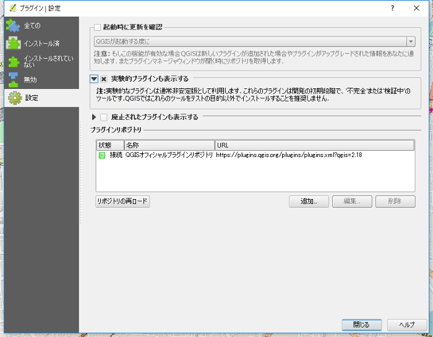Select QGISオフィシャルプラグインリポジトリ row name
Viewport: 433px width, 337px height.
coord(169,155)
